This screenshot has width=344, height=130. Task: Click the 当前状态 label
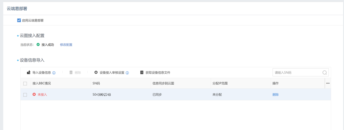(27, 45)
